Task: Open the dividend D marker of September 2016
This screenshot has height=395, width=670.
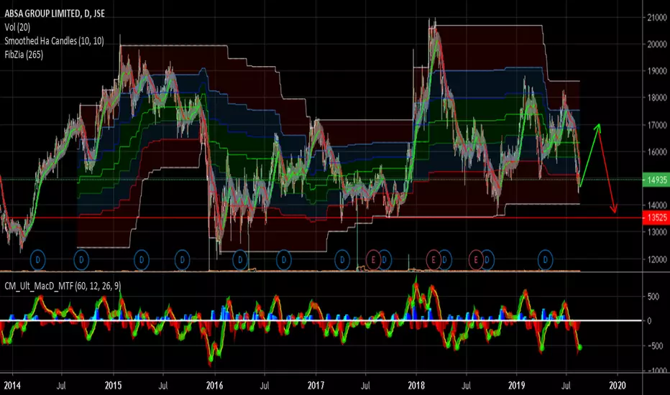Action: (284, 260)
